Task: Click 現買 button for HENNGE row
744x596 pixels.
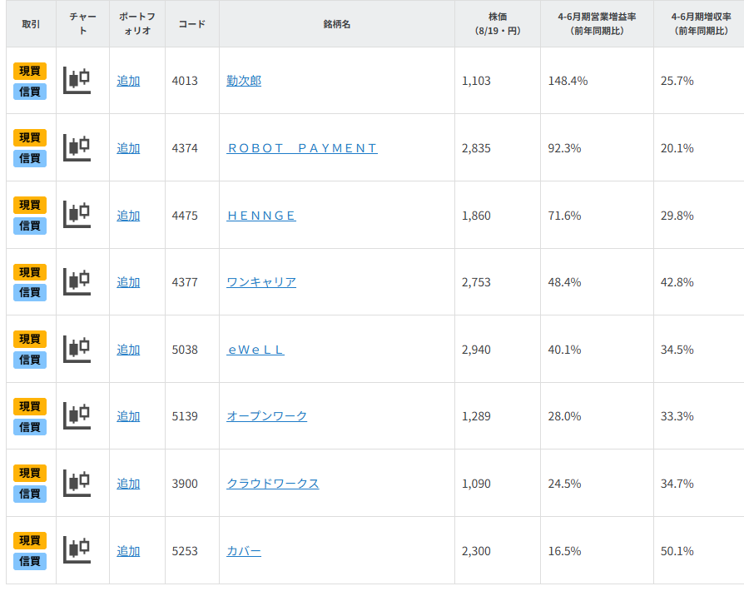Action: point(30,205)
